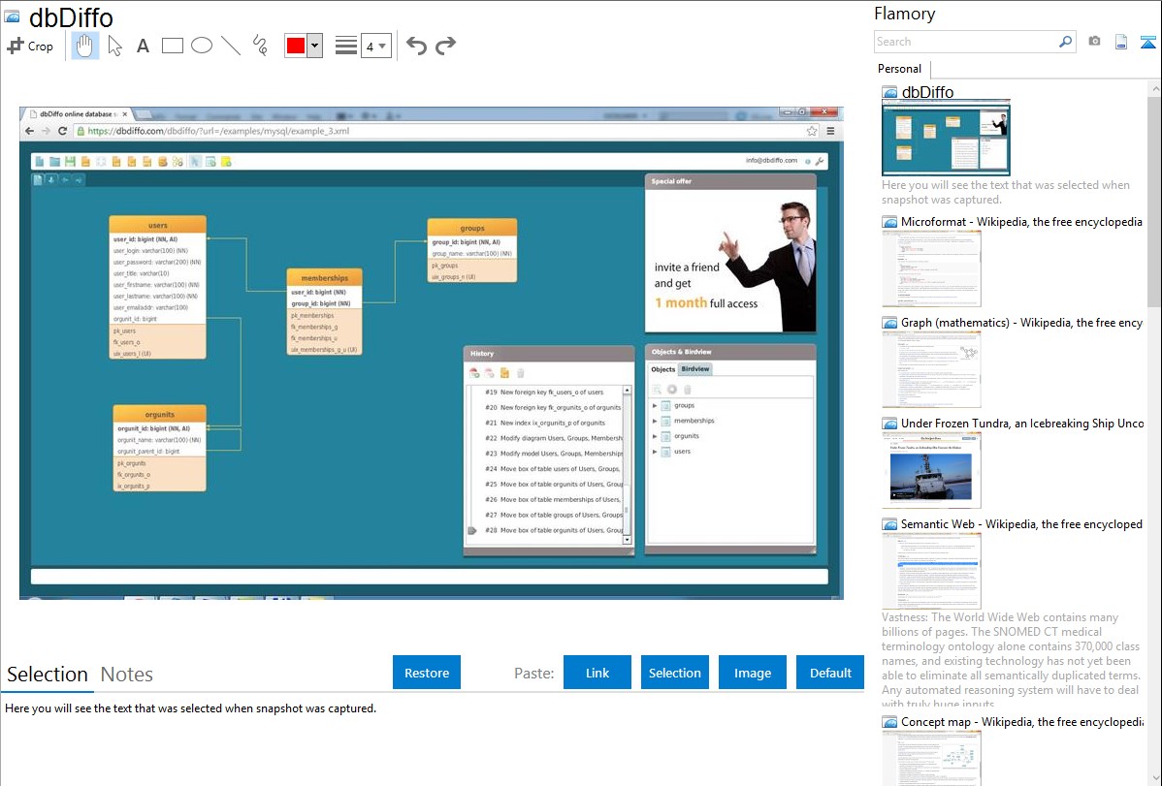
Task: Capture a snapshot with camera icon
Action: click(1094, 42)
